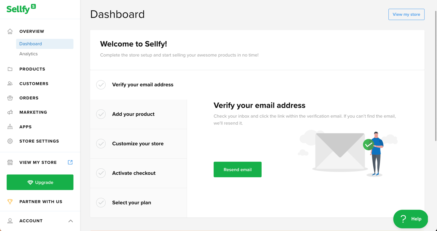Expand the Select your plan step
This screenshot has height=231, width=437.
point(131,203)
